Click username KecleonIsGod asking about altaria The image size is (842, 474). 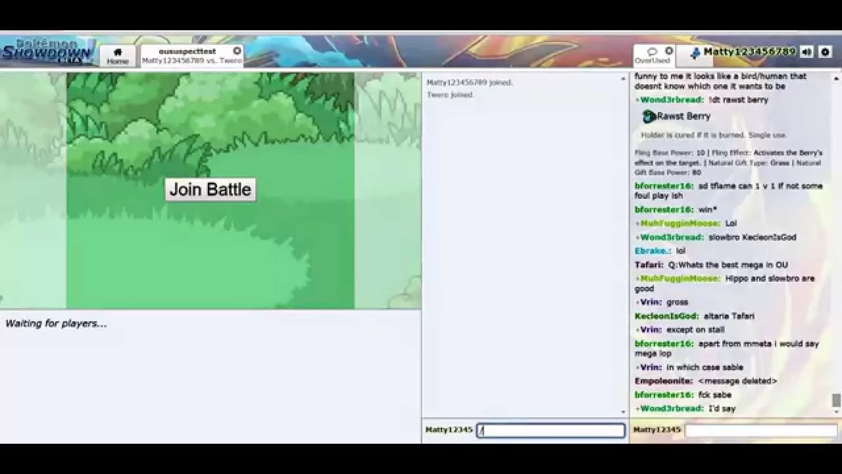[x=666, y=316]
